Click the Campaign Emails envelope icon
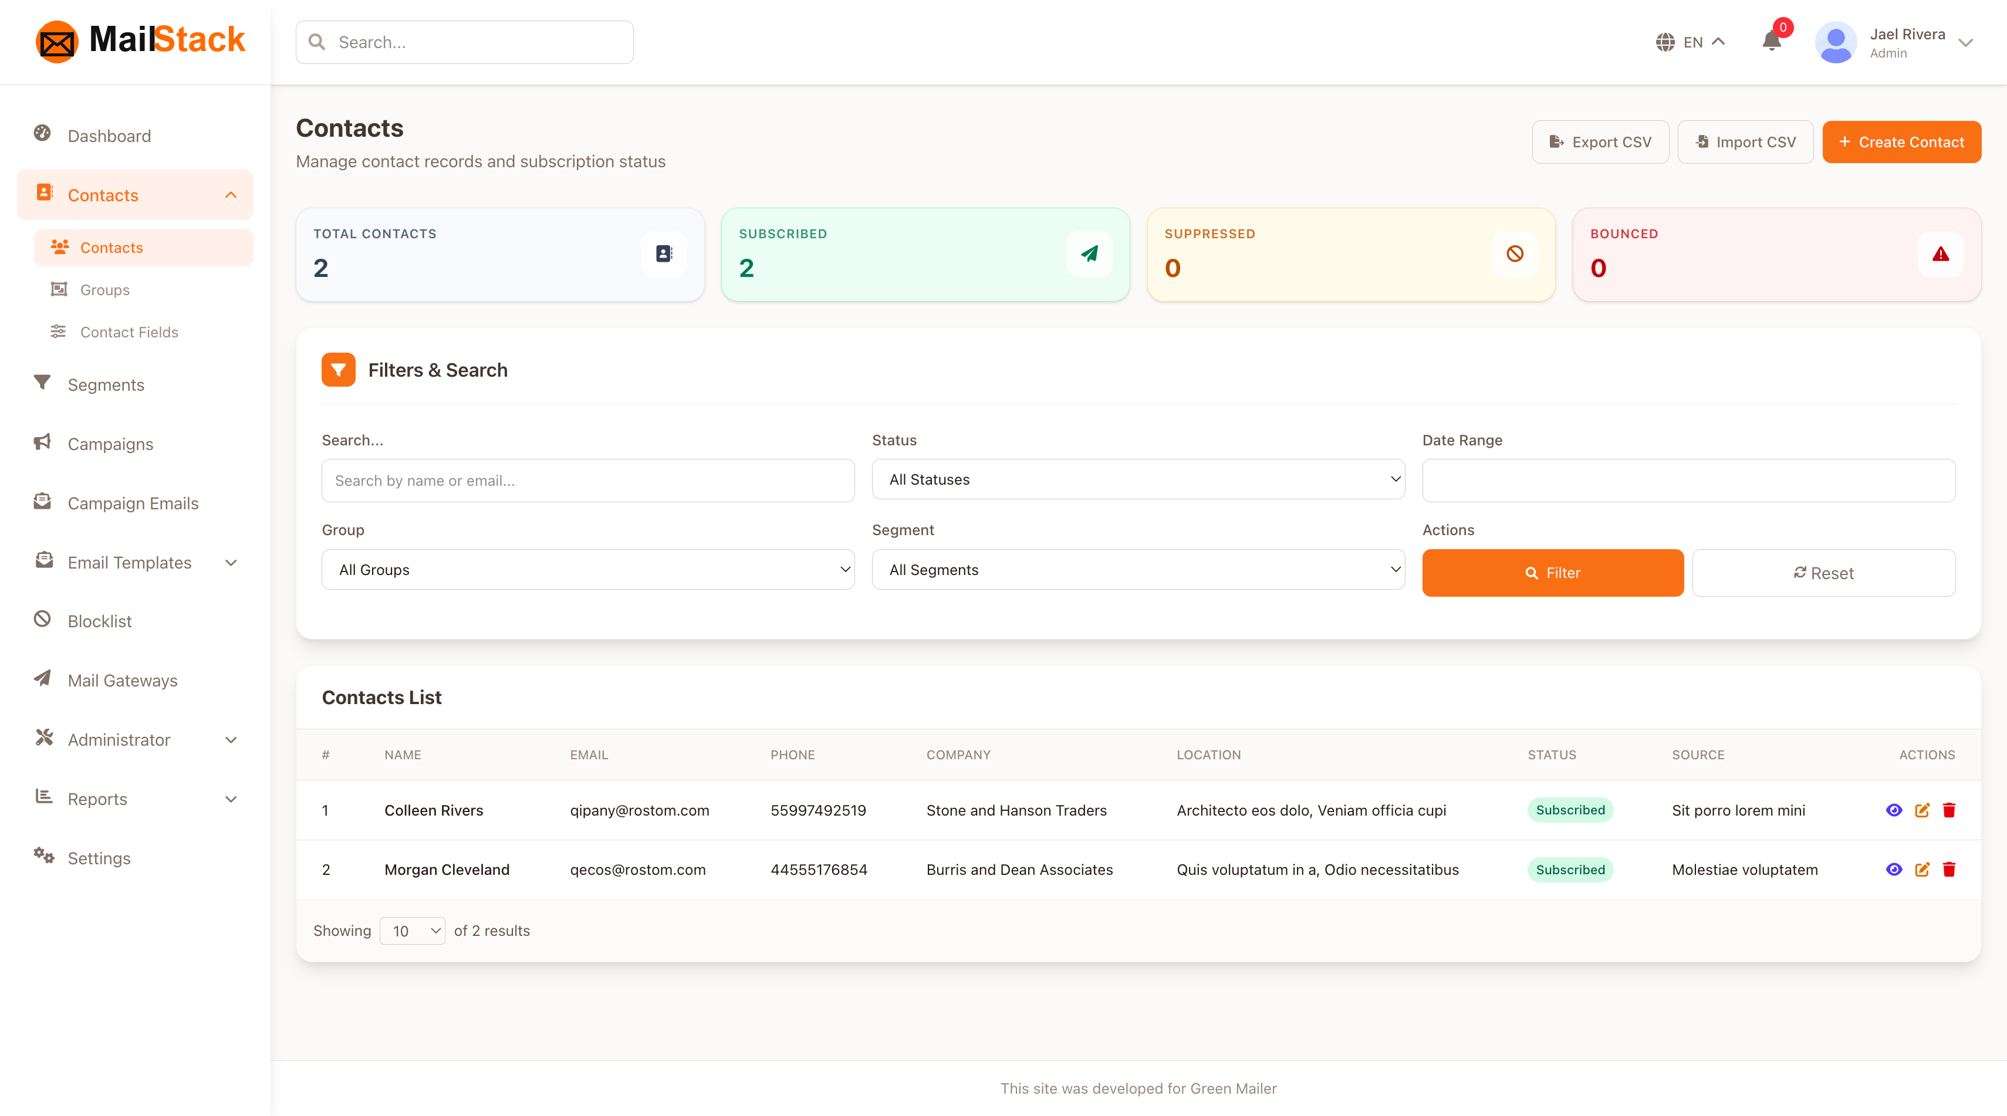The width and height of the screenshot is (2007, 1116). (x=43, y=500)
